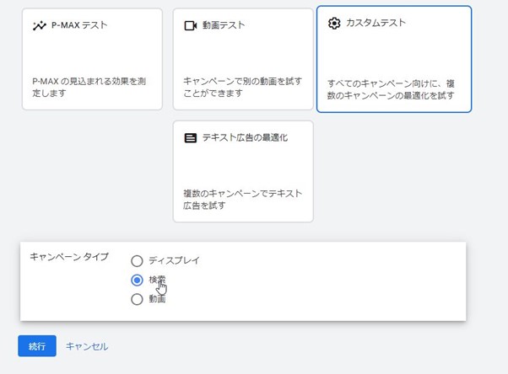Select the ディスプレイ radio button
This screenshot has width=508, height=374.
pyautogui.click(x=137, y=261)
